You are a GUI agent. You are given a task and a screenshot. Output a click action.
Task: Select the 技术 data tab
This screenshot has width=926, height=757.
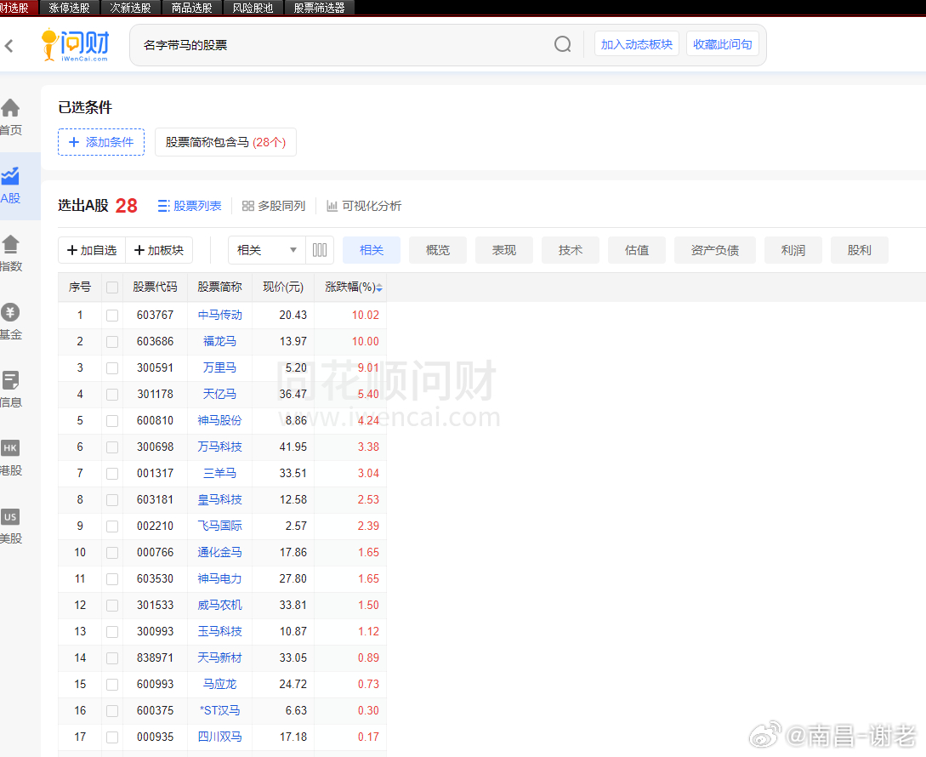point(571,250)
